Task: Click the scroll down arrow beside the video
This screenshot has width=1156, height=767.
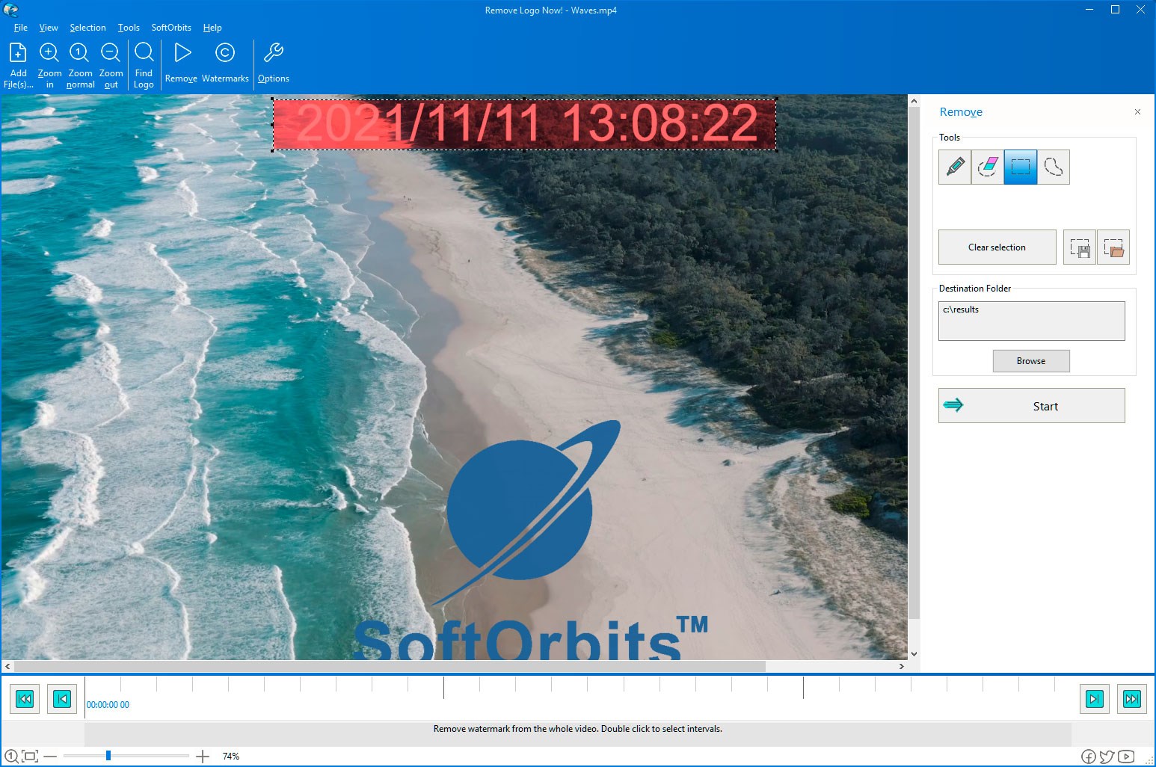Action: pyautogui.click(x=914, y=654)
